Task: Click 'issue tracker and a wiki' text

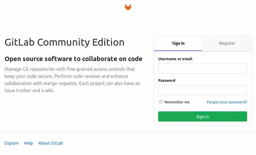Action: click(29, 91)
